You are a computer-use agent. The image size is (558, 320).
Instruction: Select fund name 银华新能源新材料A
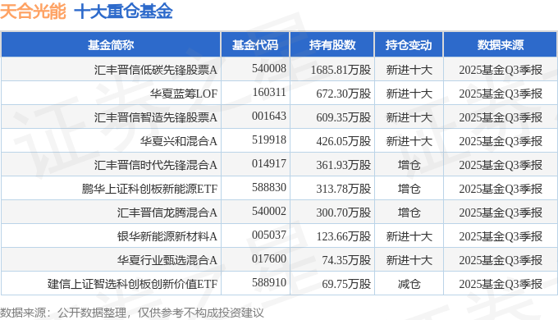(167, 236)
